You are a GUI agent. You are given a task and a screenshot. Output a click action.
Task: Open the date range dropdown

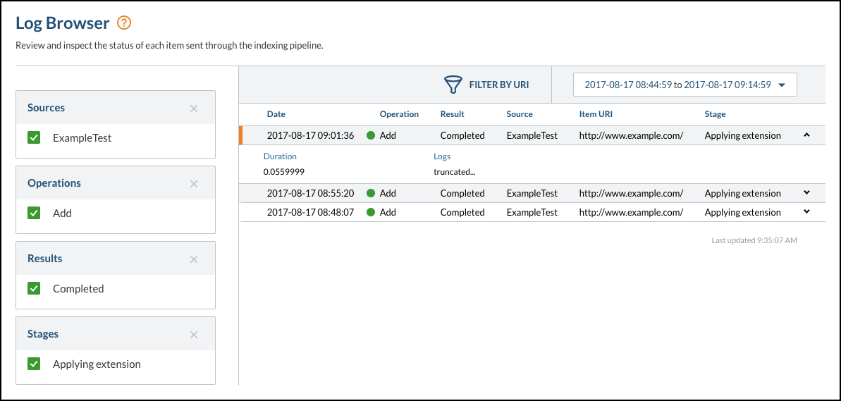click(685, 85)
